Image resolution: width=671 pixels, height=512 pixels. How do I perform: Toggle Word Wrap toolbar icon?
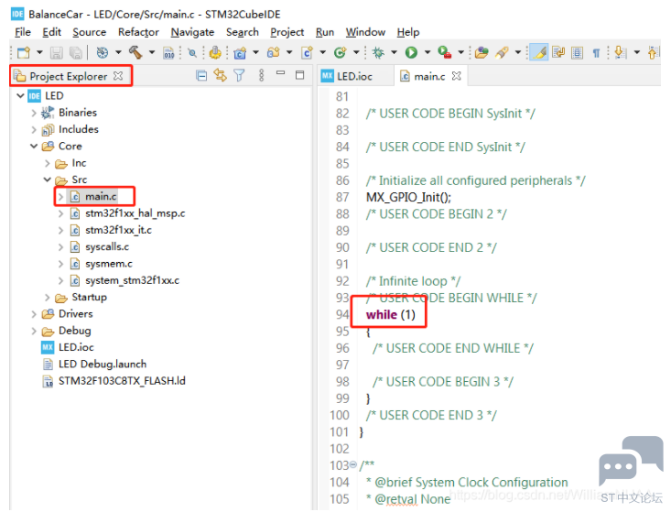558,52
